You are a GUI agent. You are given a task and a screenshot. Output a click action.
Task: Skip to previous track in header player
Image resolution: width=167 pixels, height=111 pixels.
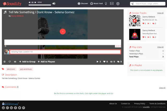click(29, 2)
